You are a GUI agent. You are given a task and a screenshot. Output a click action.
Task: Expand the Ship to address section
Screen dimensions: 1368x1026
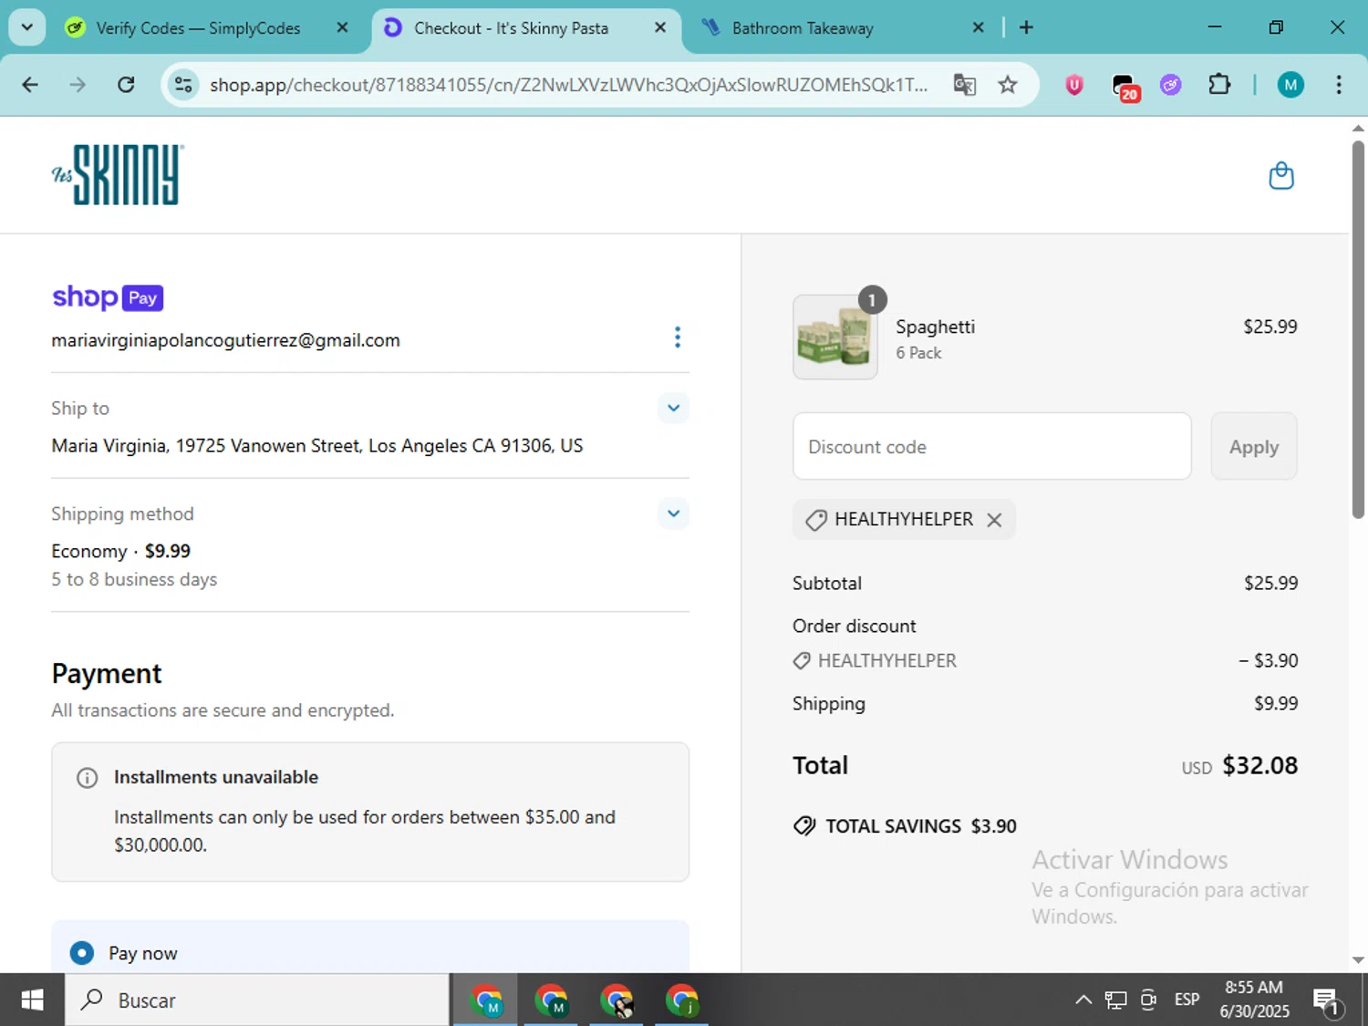pos(673,408)
